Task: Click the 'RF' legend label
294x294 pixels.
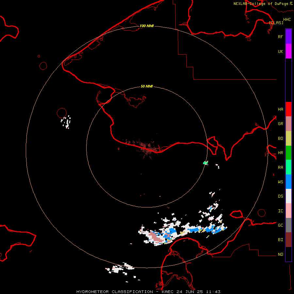Action: coord(280,37)
